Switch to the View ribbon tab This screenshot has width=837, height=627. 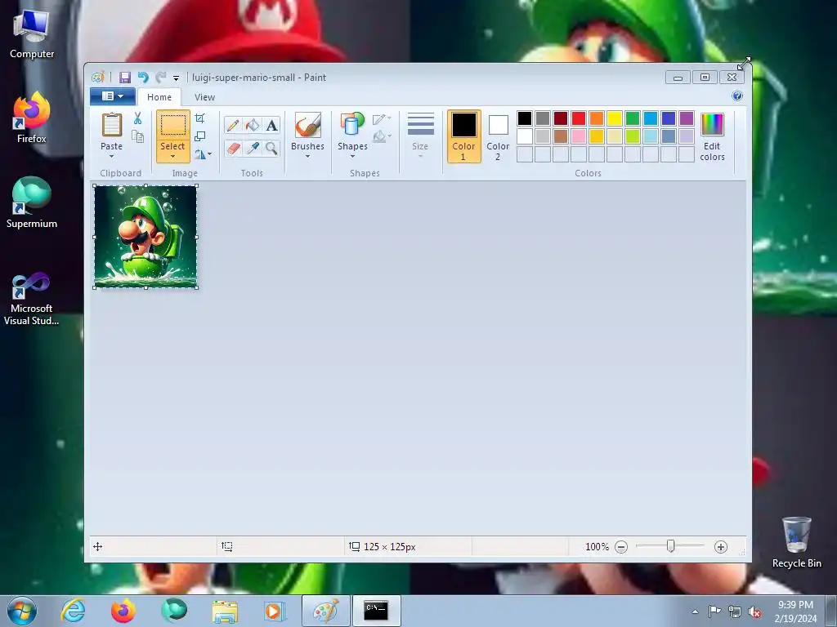204,97
